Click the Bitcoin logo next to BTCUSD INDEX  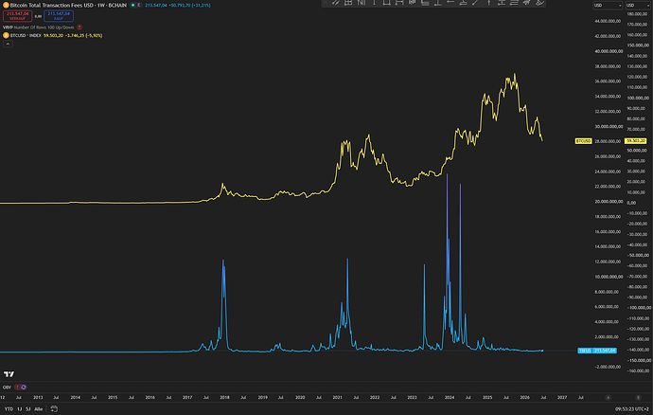(6, 35)
